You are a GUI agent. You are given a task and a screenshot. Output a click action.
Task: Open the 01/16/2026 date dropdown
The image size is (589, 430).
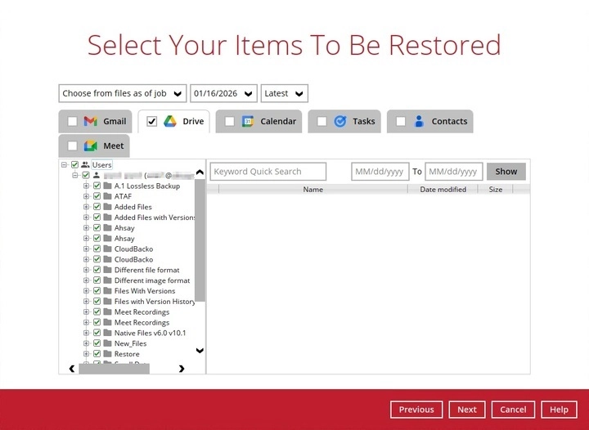coord(223,93)
